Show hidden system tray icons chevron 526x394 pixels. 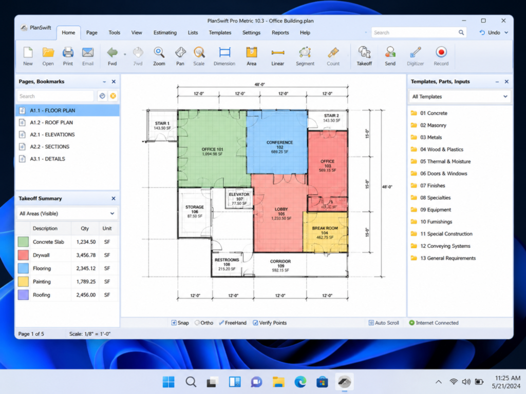pos(439,382)
